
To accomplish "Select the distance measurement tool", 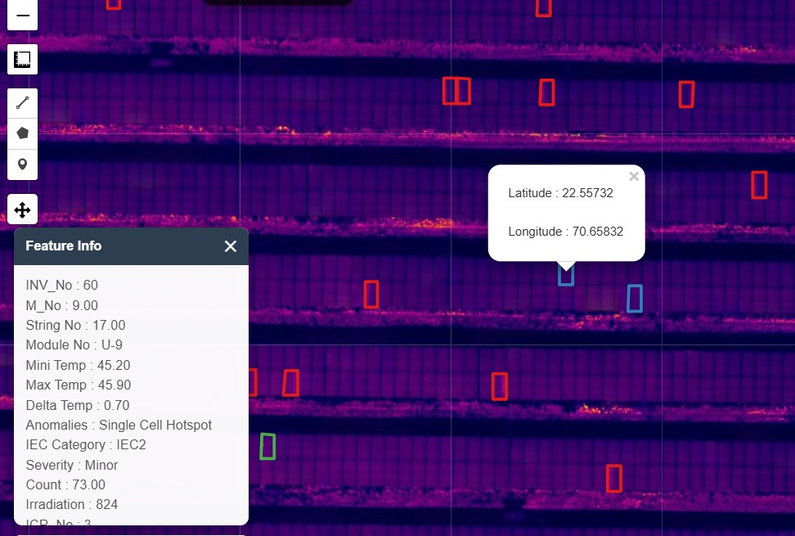I will pos(22,102).
